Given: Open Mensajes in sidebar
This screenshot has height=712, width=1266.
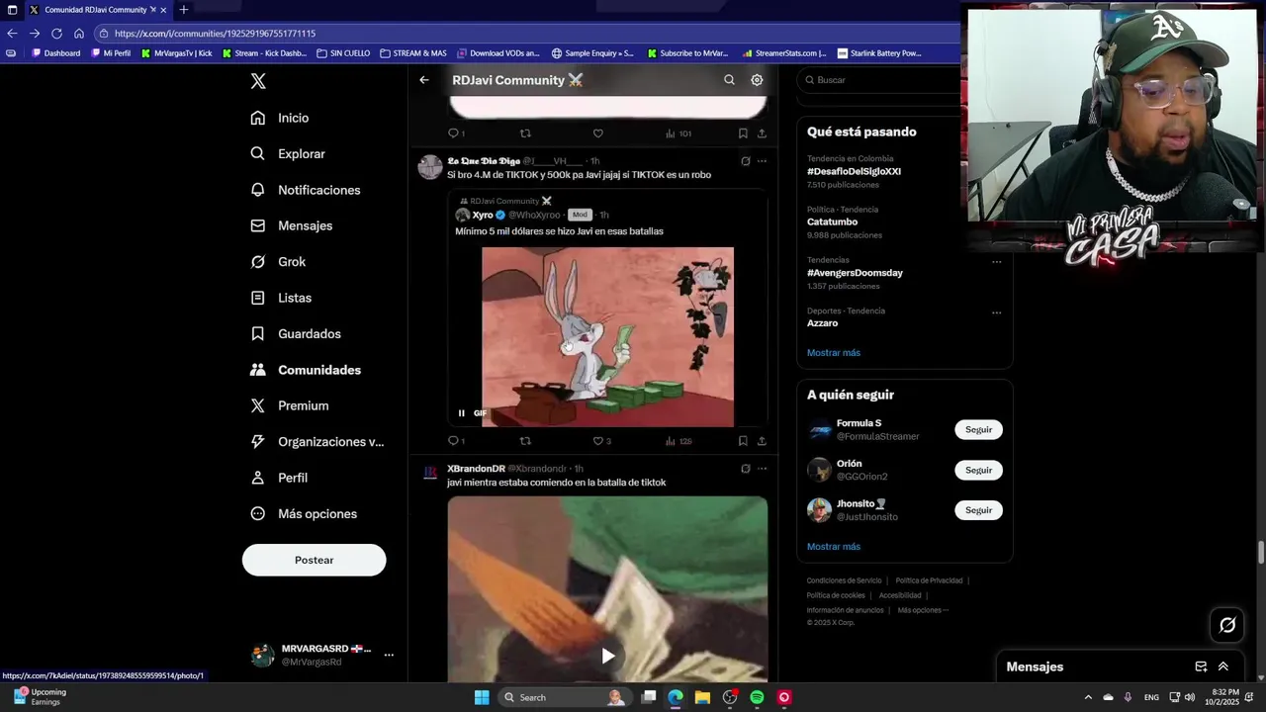Looking at the screenshot, I should tap(292, 225).
